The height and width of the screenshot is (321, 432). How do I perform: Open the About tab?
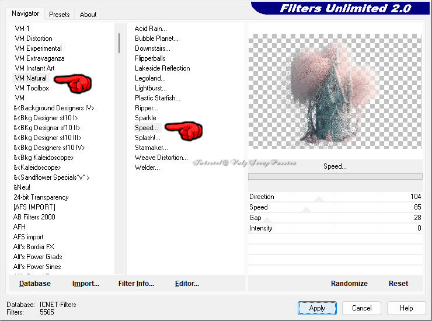(x=88, y=15)
